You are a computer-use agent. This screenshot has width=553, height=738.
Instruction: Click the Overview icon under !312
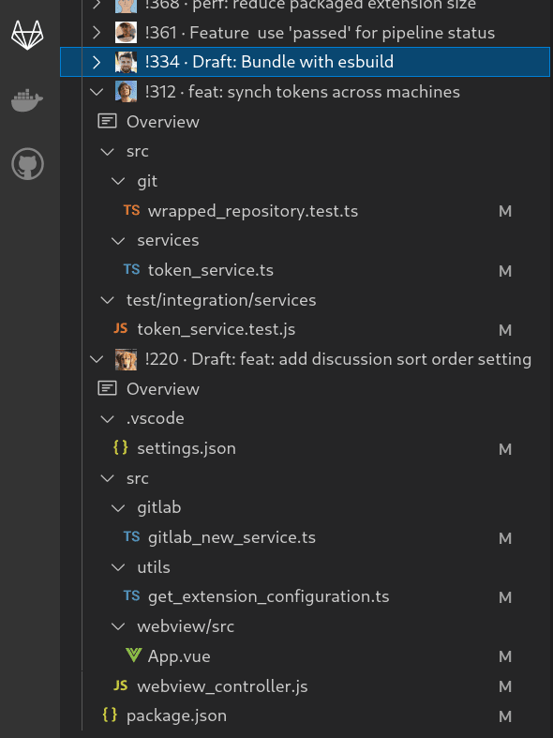(107, 121)
